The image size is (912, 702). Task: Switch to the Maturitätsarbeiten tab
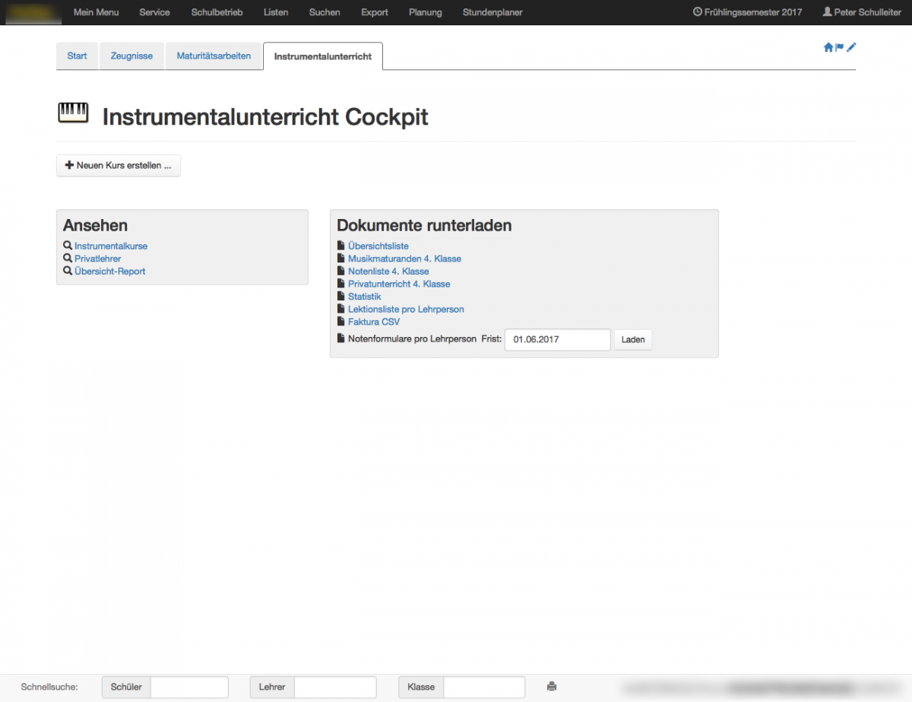coord(214,56)
